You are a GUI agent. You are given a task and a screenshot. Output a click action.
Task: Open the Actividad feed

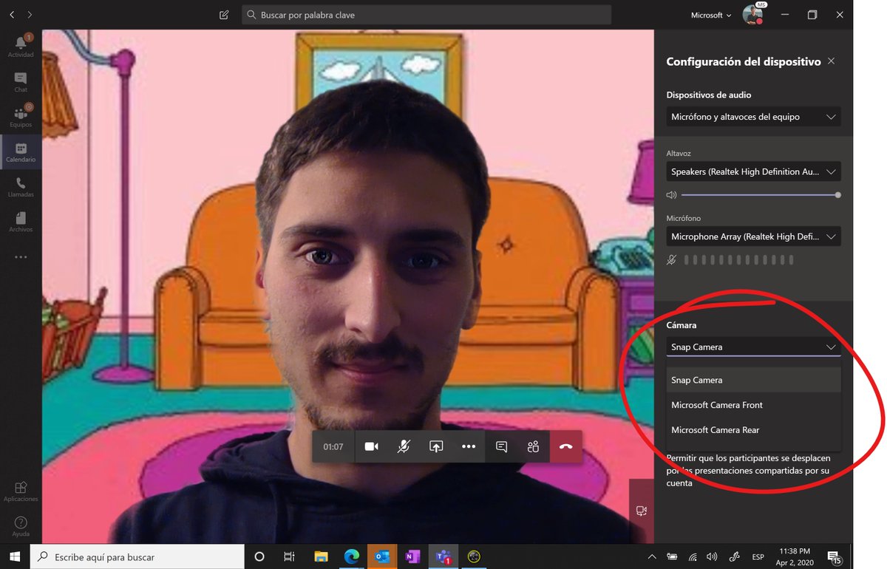pyautogui.click(x=21, y=44)
